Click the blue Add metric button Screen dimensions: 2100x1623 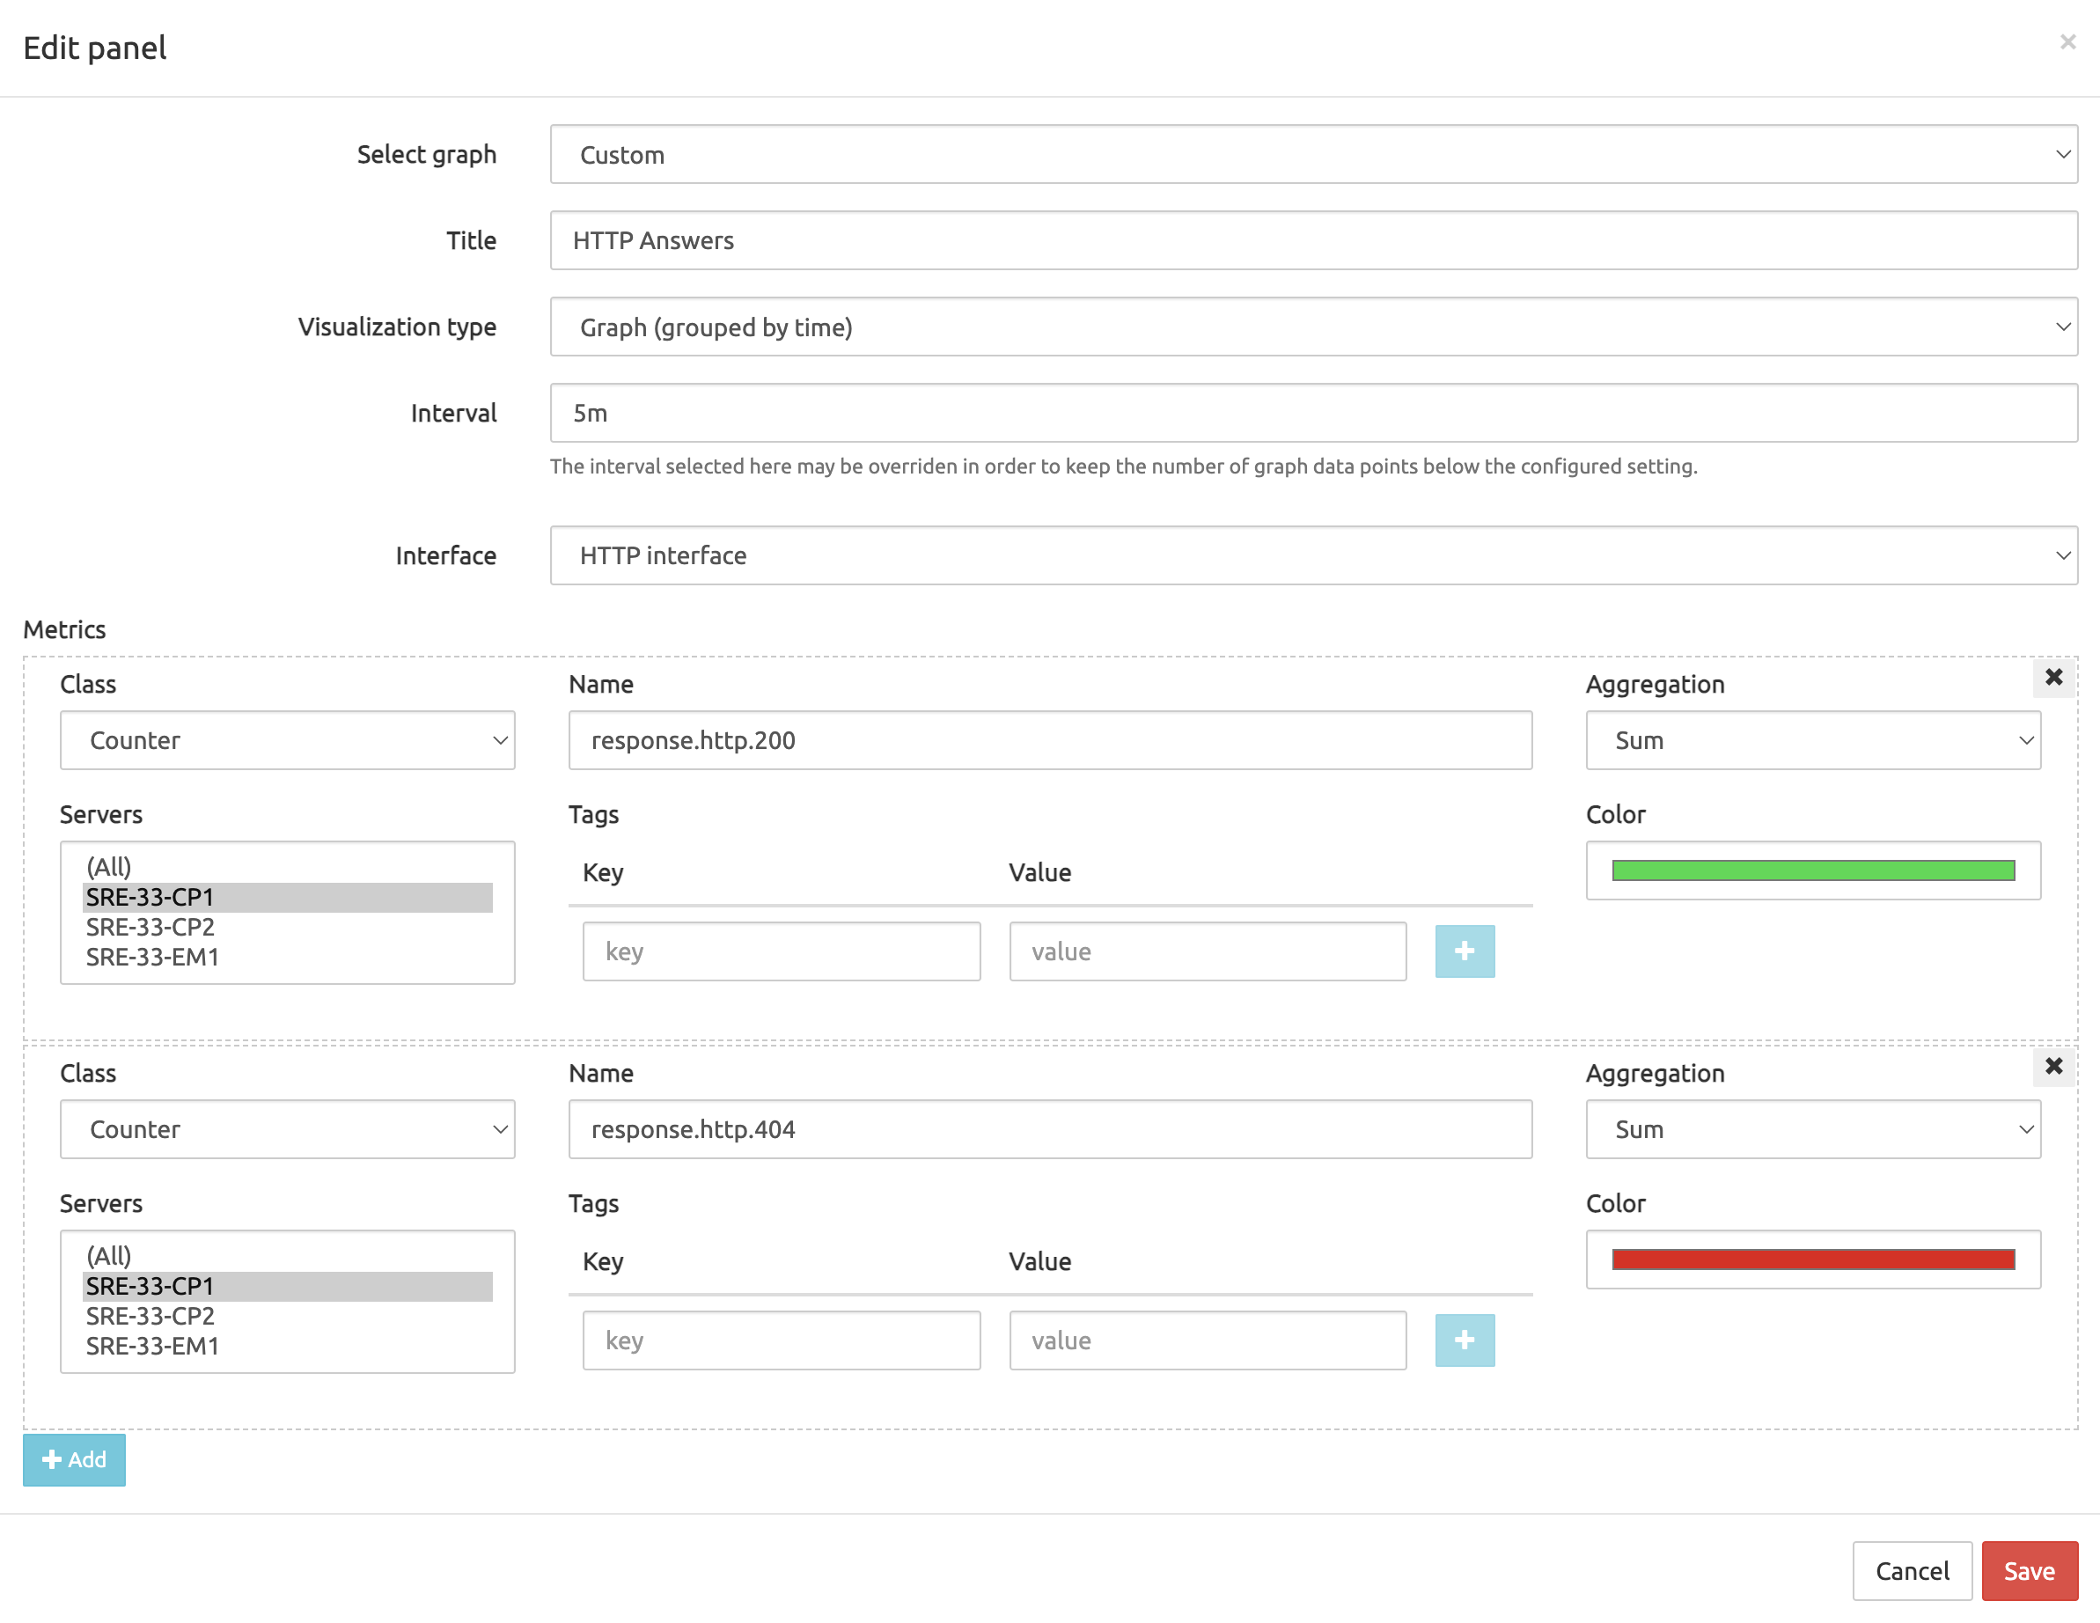tap(77, 1459)
